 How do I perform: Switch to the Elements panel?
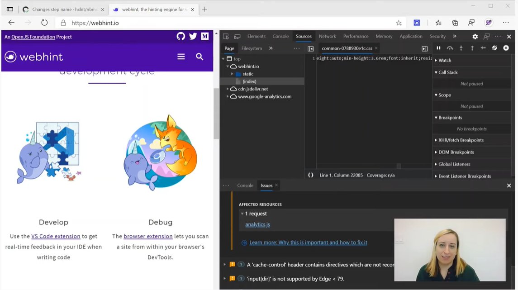(x=257, y=36)
